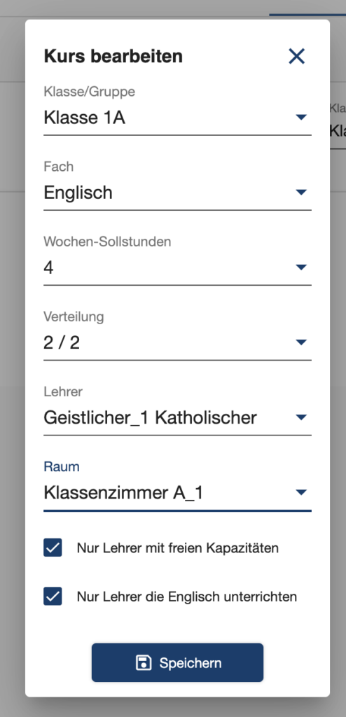Viewport: 346px width, 717px height.
Task: Click the Nur Lehrer die Englisch unterrichten label
Action: pyautogui.click(x=187, y=597)
